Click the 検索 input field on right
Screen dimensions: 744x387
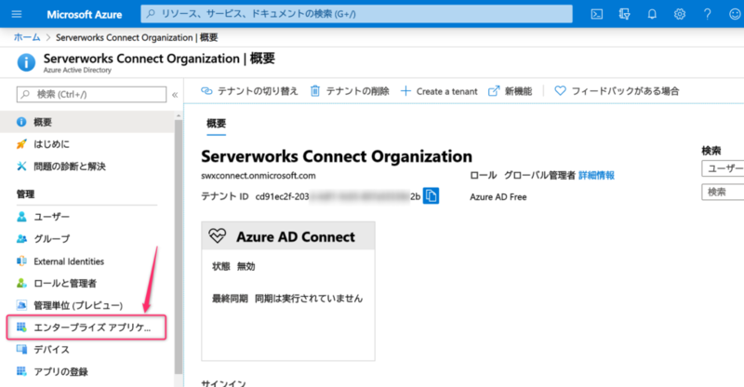tap(723, 192)
